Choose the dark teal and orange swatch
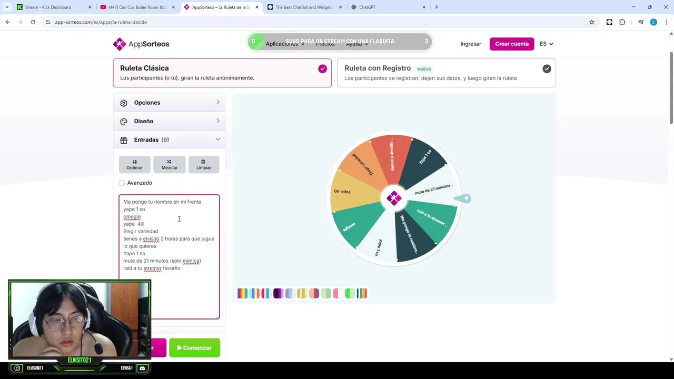Viewport: 674px width, 379px height. [x=362, y=293]
